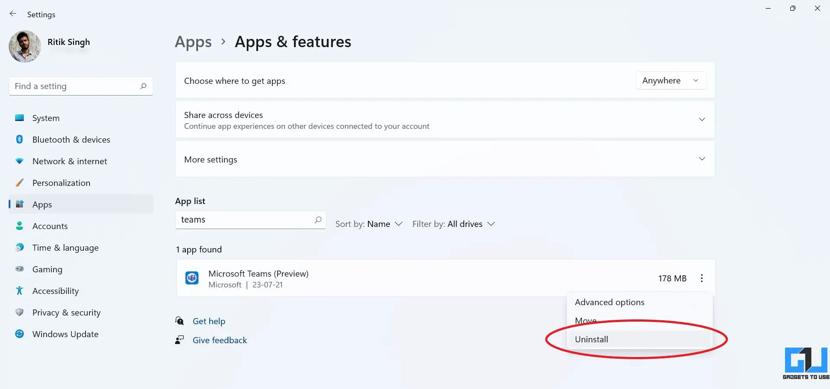The height and width of the screenshot is (389, 830).
Task: Click the search icon in app list box
Action: [x=318, y=220]
